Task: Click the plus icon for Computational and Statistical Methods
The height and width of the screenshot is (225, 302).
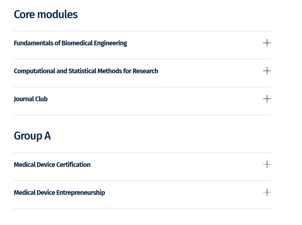Action: [x=267, y=71]
